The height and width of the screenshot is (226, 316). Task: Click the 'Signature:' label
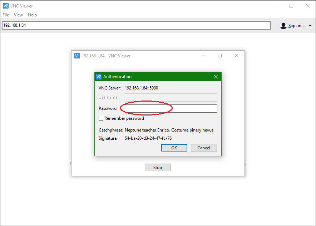pos(108,138)
